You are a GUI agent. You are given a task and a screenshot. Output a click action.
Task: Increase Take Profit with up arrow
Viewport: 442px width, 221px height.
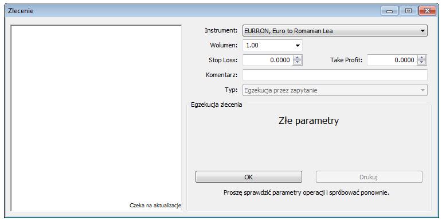pyautogui.click(x=421, y=58)
